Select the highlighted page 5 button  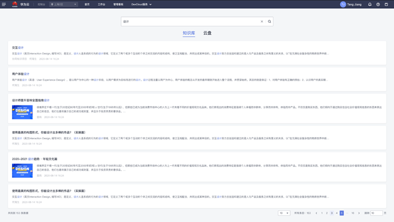(342, 213)
